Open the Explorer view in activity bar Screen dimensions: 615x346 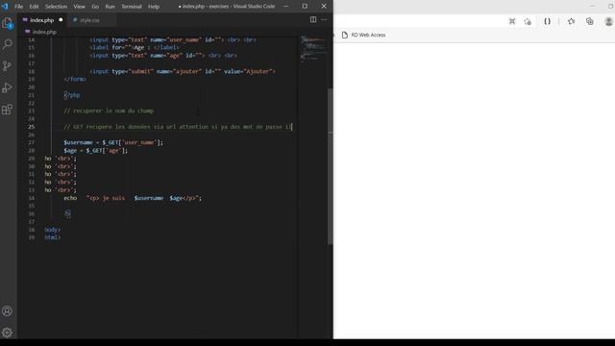click(8, 23)
